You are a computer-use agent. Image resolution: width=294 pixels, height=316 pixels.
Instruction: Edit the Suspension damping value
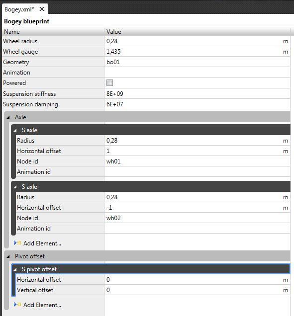pos(197,104)
